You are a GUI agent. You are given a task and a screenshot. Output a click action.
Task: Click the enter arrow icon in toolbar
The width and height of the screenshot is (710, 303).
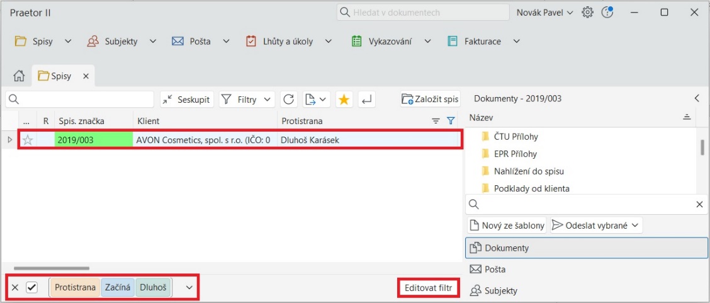(x=367, y=100)
